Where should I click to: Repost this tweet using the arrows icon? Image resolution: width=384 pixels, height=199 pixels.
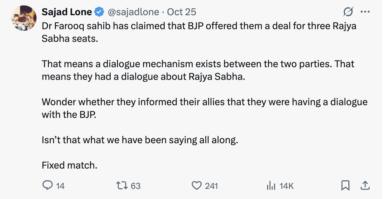121,185
